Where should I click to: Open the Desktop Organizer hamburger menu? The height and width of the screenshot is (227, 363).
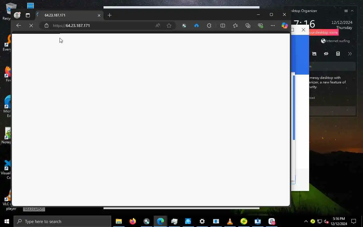pyautogui.click(x=346, y=11)
